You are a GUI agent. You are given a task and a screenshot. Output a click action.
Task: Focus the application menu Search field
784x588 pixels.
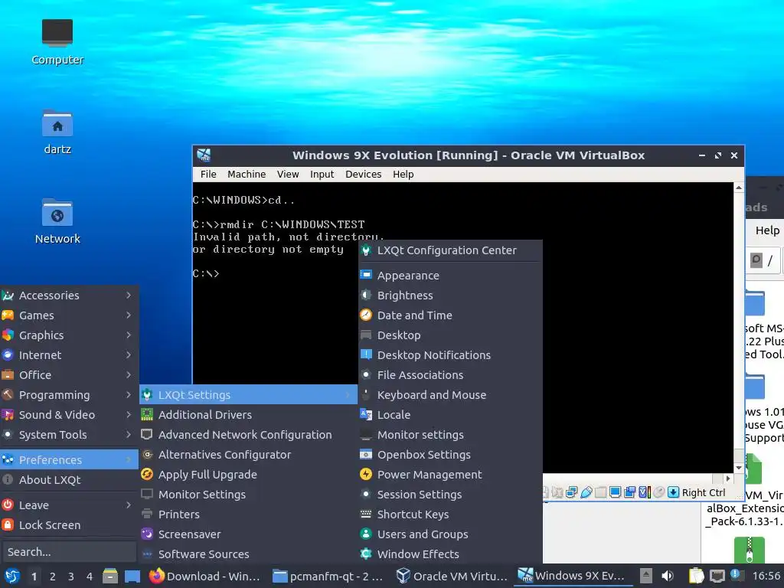tap(69, 552)
